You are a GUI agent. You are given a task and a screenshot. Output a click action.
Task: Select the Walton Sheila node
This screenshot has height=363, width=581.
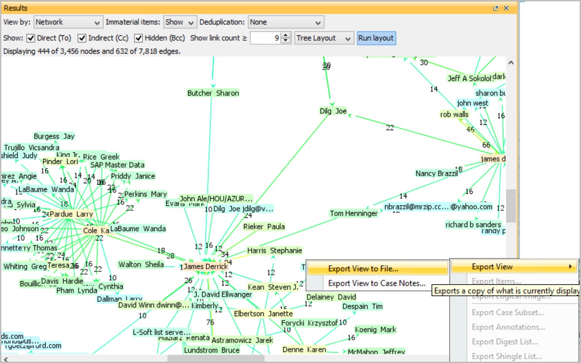[141, 265]
